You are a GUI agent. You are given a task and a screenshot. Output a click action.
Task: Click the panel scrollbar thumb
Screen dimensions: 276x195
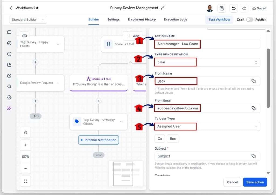[268, 78]
